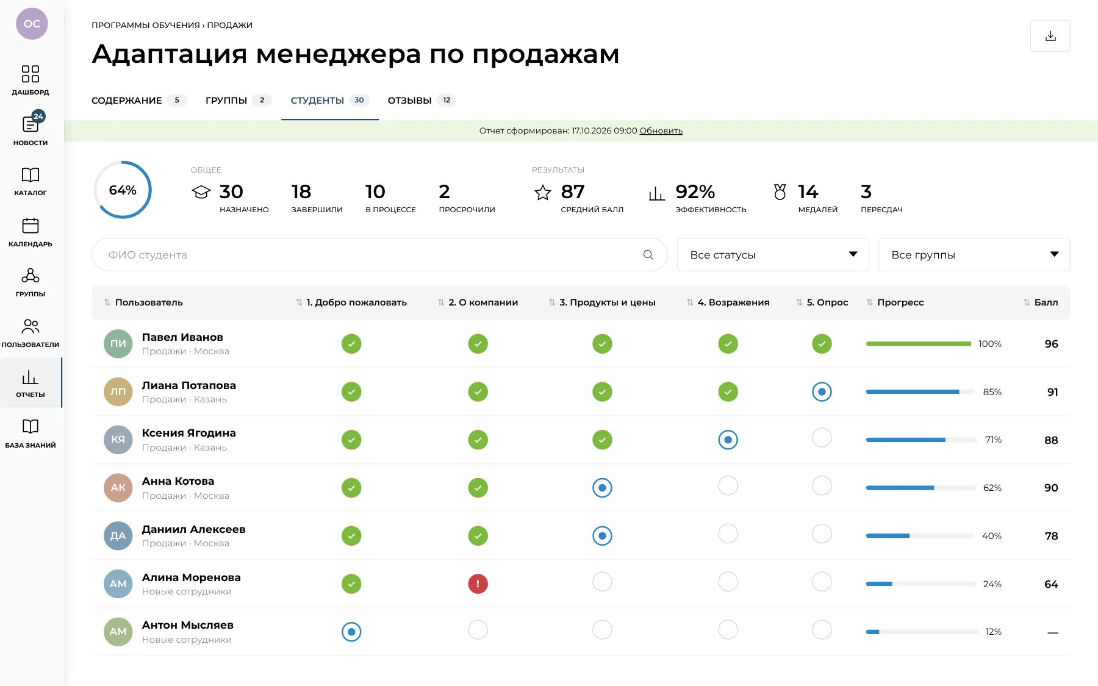Click Ксения Ягодина's in-progress Возражения indicator
The width and height of the screenshot is (1098, 686).
coord(728,440)
